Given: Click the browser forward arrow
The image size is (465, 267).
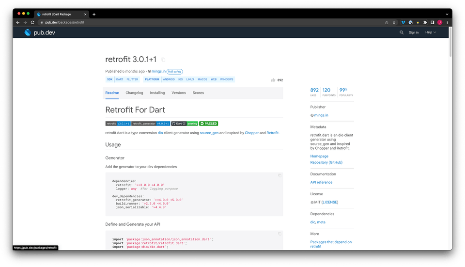Looking at the screenshot, I should click(25, 22).
